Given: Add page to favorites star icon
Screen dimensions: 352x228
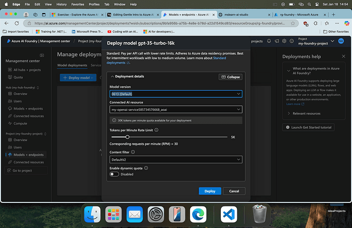Looking at the screenshot, I should click(x=293, y=23).
